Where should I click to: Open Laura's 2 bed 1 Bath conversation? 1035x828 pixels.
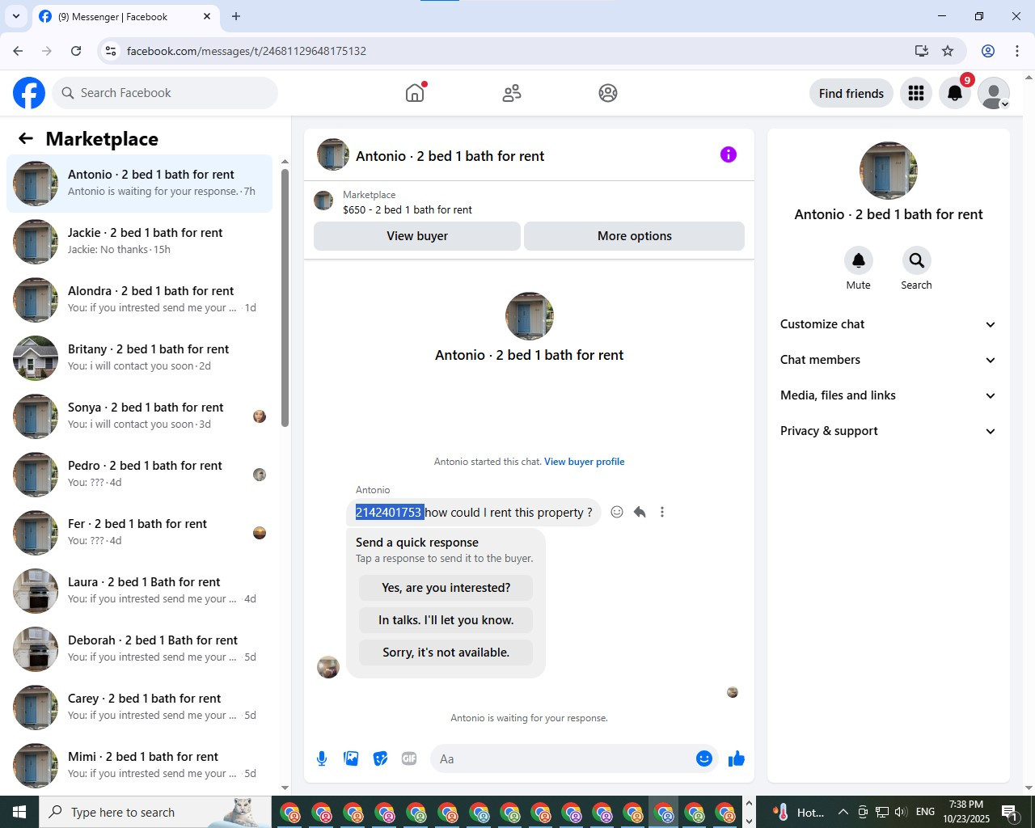tap(140, 591)
